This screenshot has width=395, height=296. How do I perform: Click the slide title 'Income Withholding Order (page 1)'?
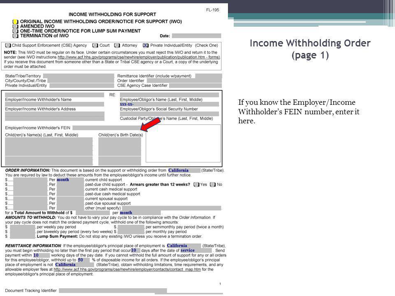tap(310, 49)
